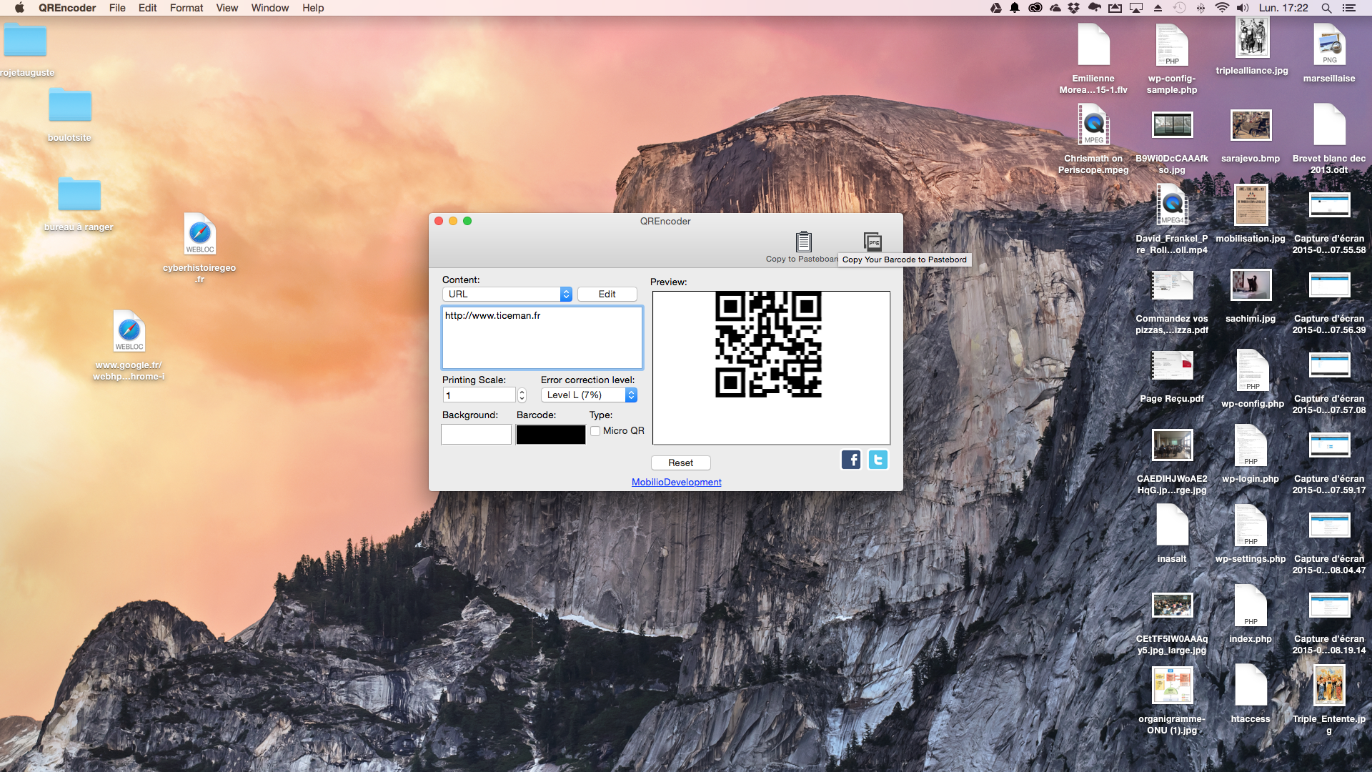This screenshot has height=772, width=1372.
Task: Open the AirPlay display menu
Action: (1136, 8)
